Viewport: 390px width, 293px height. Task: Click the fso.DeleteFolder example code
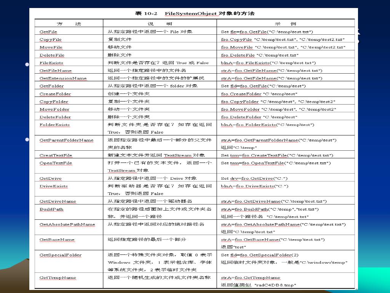259,117
